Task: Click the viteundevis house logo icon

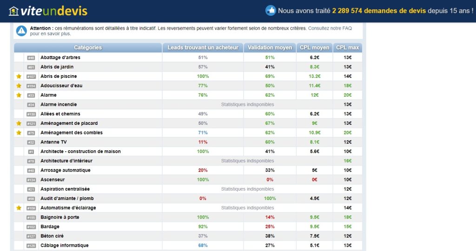Action: [13, 11]
